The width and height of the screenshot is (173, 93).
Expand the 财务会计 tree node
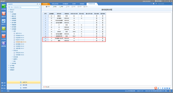9,10
